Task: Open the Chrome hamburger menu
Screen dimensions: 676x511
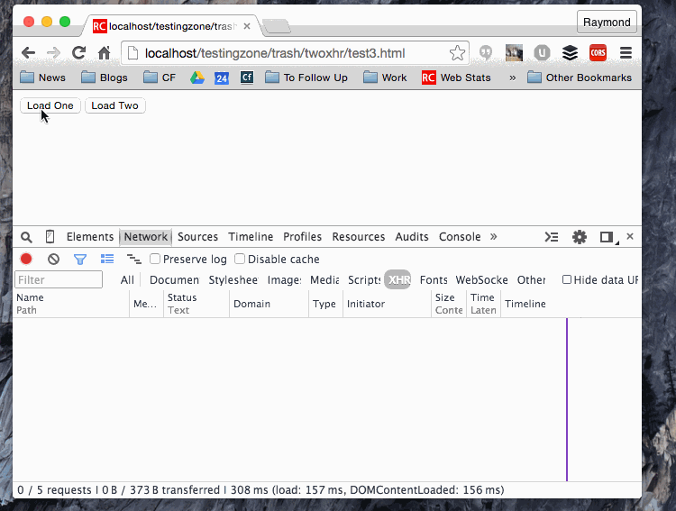Action: [626, 53]
